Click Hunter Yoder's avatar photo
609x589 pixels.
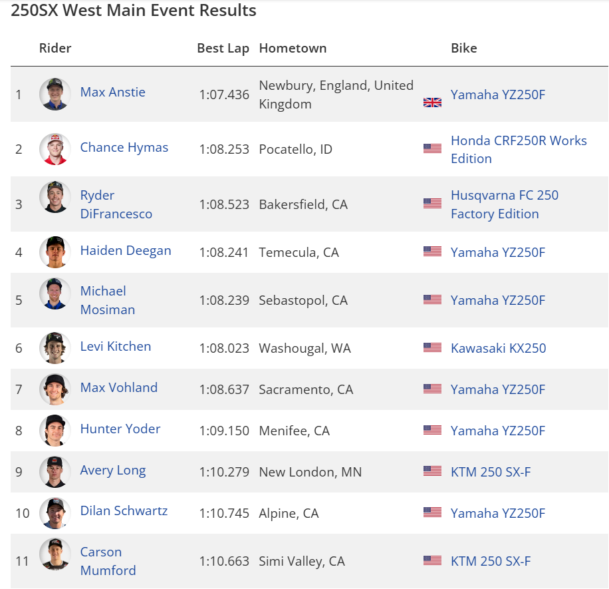pos(55,431)
